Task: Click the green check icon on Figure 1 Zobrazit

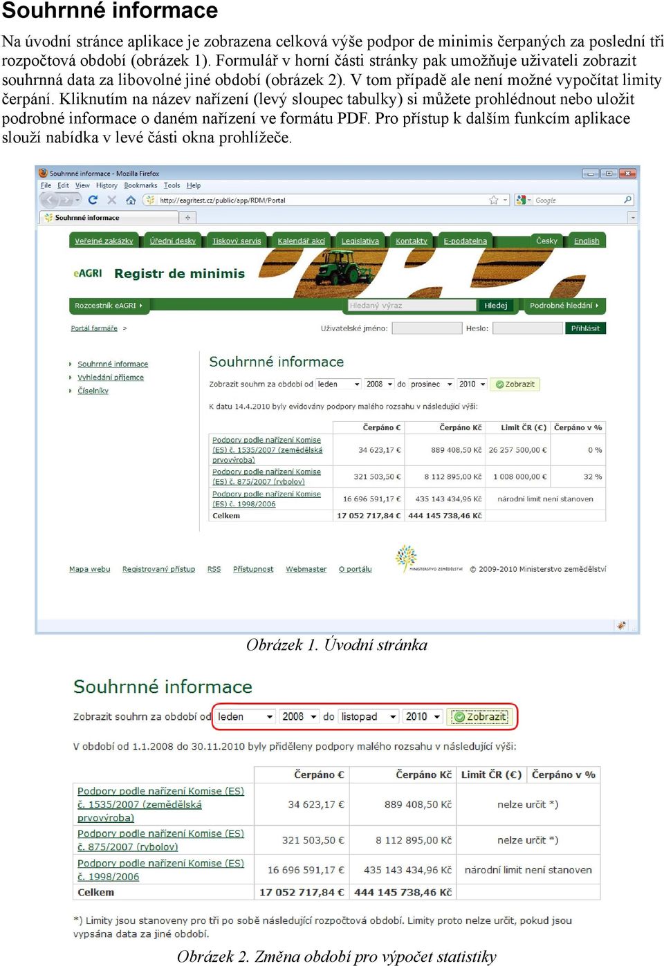Action: click(x=499, y=384)
